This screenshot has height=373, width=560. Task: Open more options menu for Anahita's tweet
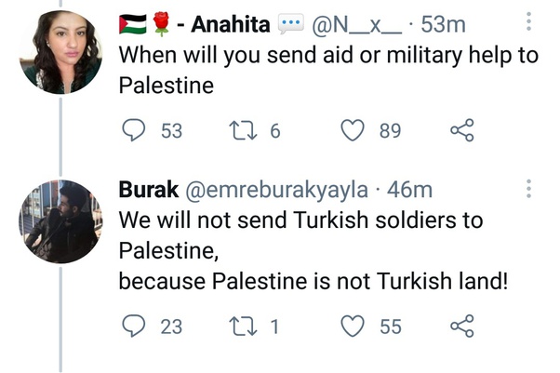pyautogui.click(x=528, y=22)
